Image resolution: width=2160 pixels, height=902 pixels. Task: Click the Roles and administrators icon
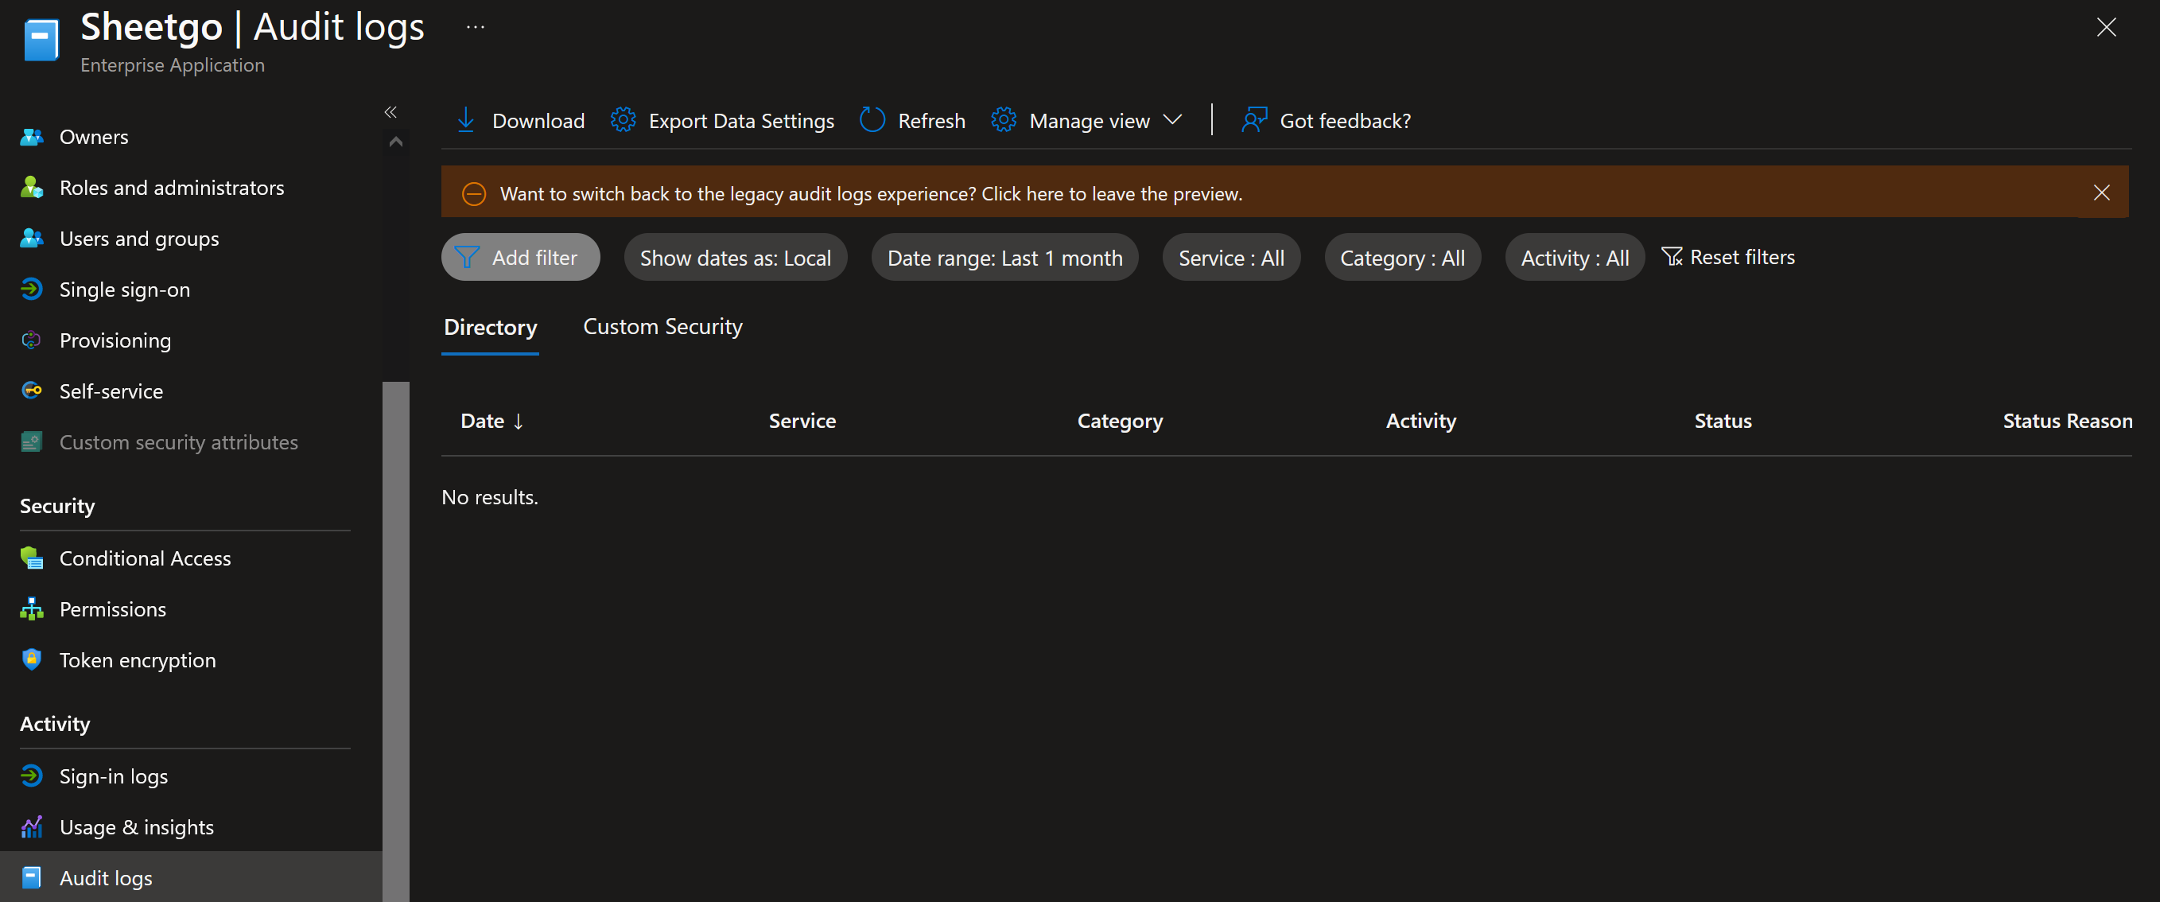click(x=32, y=188)
